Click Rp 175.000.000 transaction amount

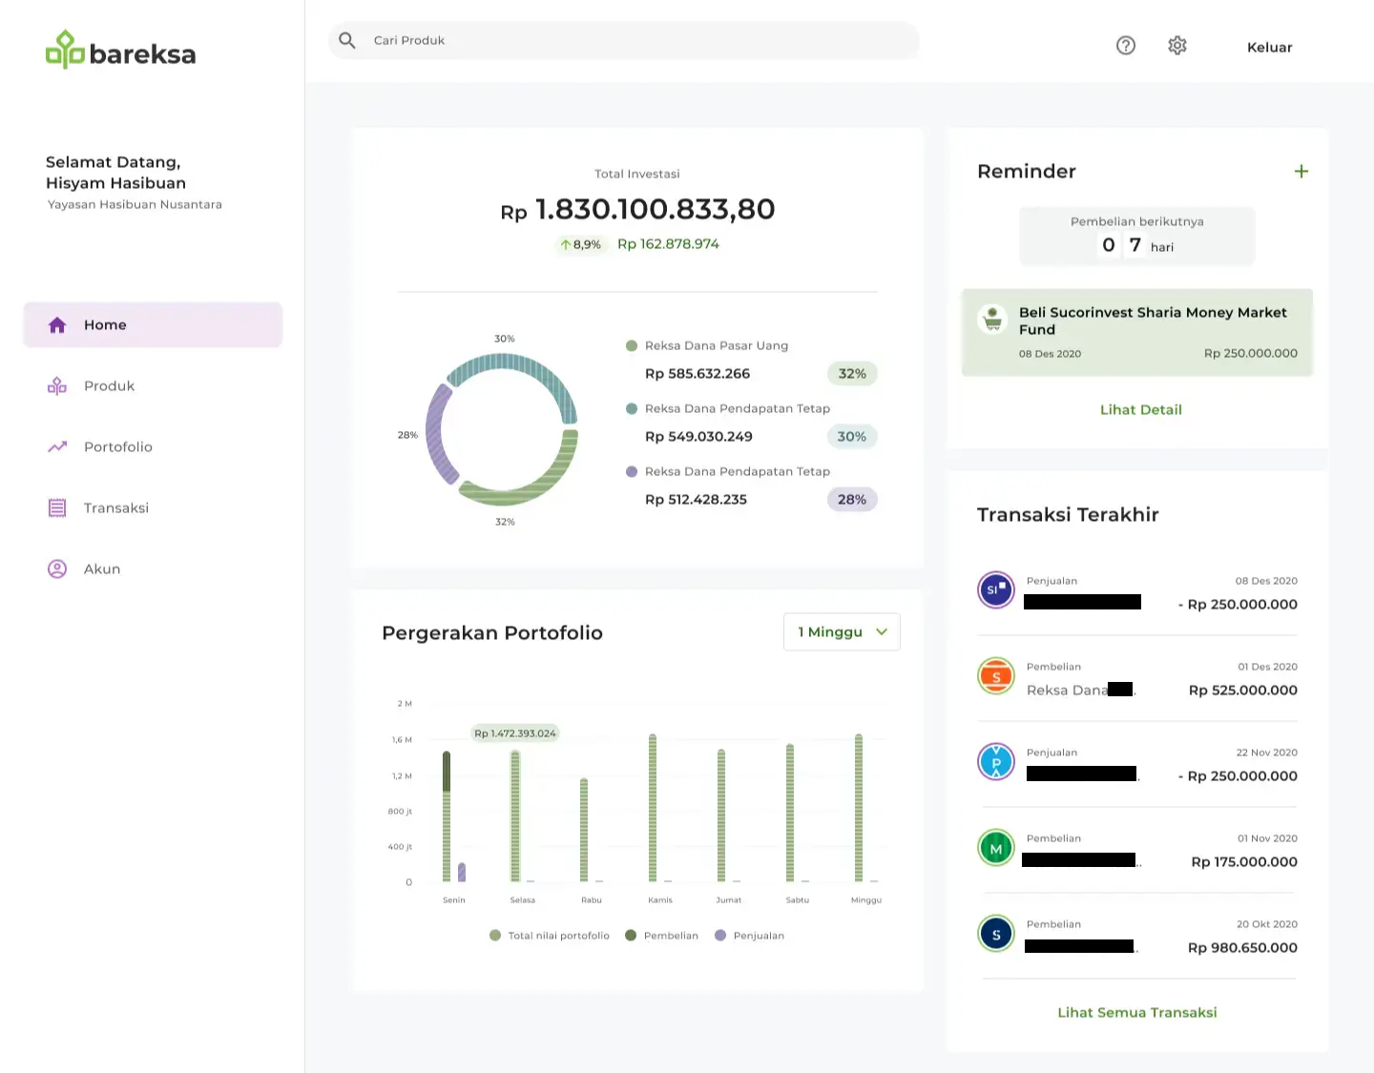[x=1244, y=862]
